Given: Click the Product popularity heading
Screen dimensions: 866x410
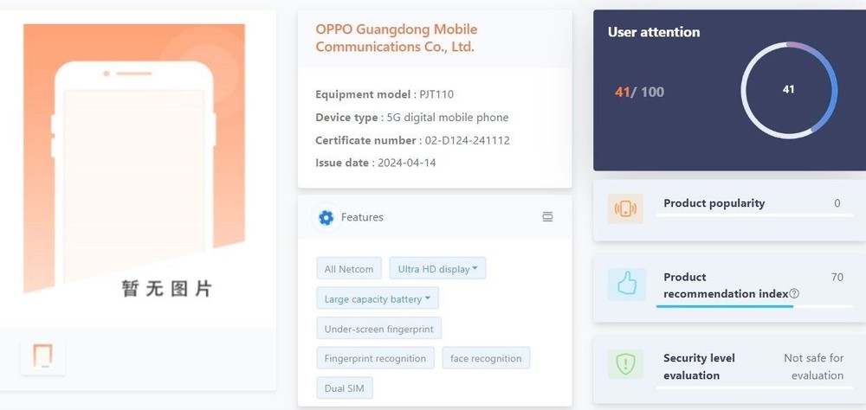Looking at the screenshot, I should (x=714, y=203).
